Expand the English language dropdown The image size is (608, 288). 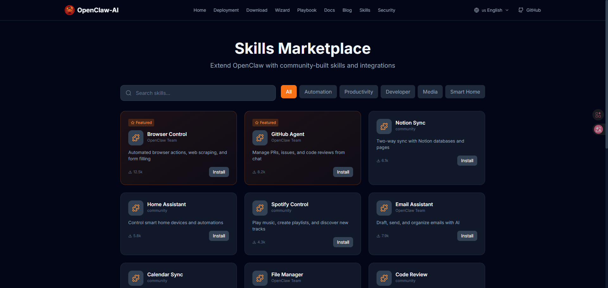tap(491, 10)
